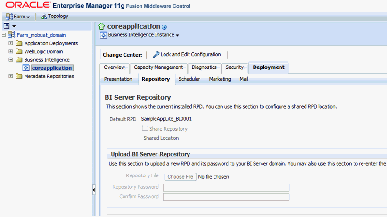Select the Deployment tab

click(x=269, y=67)
